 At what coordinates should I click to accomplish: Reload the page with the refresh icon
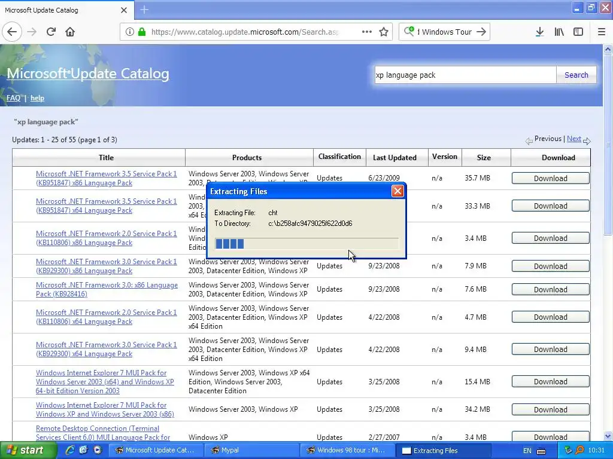pyautogui.click(x=51, y=32)
